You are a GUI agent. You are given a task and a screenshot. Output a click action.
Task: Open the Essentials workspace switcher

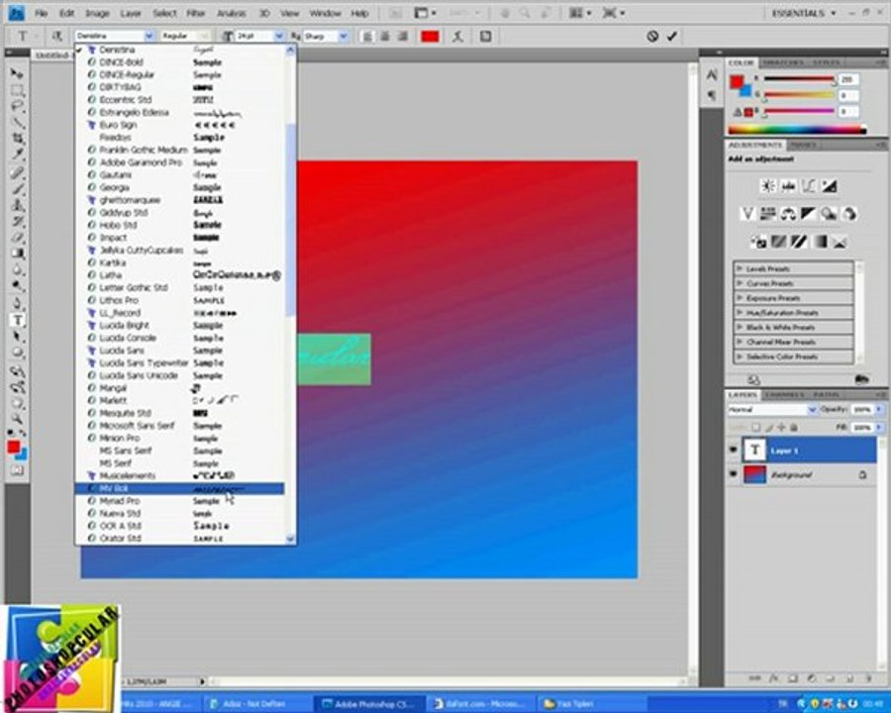click(x=804, y=13)
